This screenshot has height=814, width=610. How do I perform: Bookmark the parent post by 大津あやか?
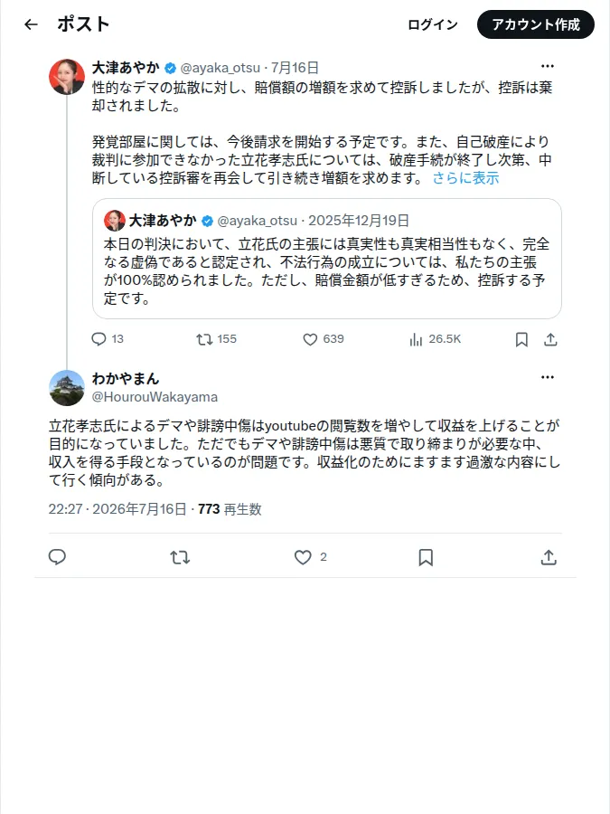(521, 339)
